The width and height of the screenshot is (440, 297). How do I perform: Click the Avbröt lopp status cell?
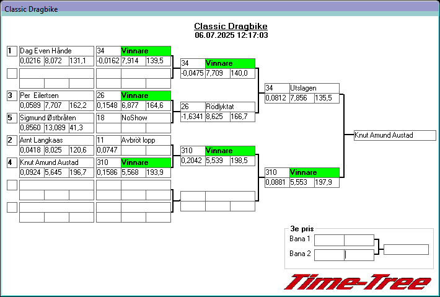tap(146, 140)
